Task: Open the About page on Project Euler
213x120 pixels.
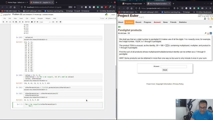Action: [120, 22]
